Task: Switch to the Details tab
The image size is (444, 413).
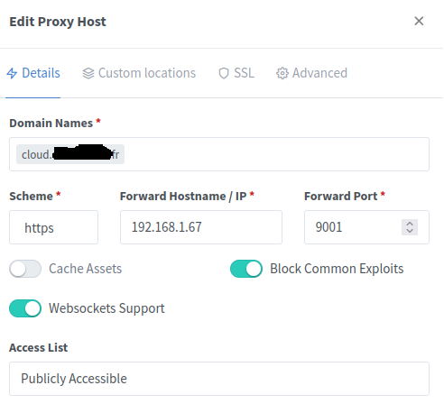Action: [x=33, y=73]
